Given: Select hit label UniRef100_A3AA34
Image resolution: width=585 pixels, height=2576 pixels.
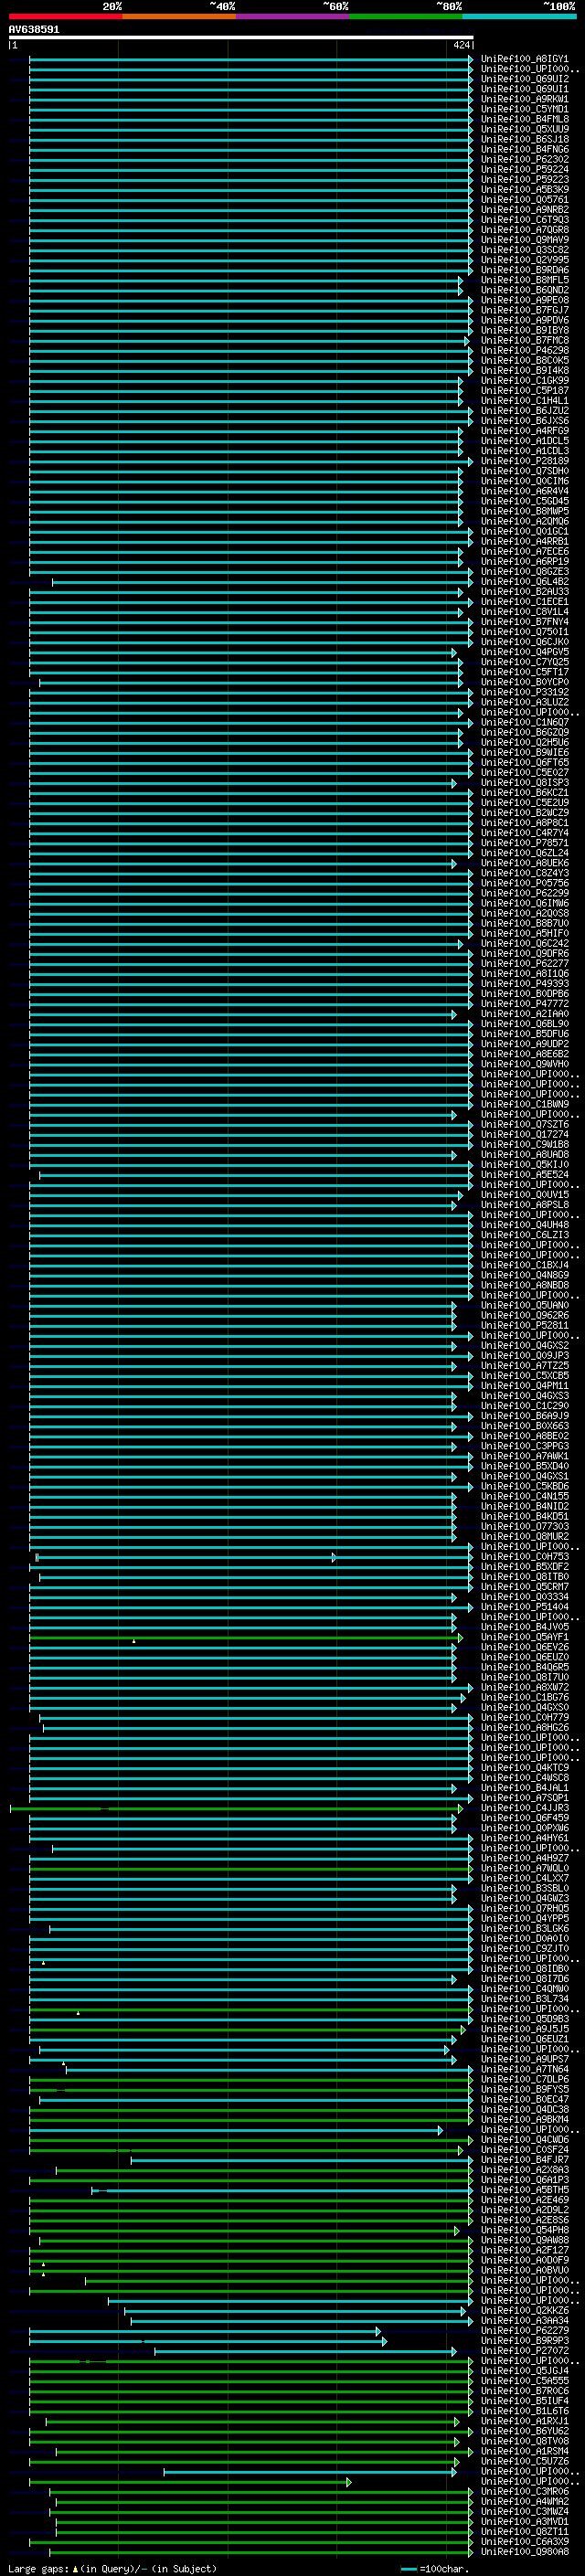Looking at the screenshot, I should (x=525, y=2320).
